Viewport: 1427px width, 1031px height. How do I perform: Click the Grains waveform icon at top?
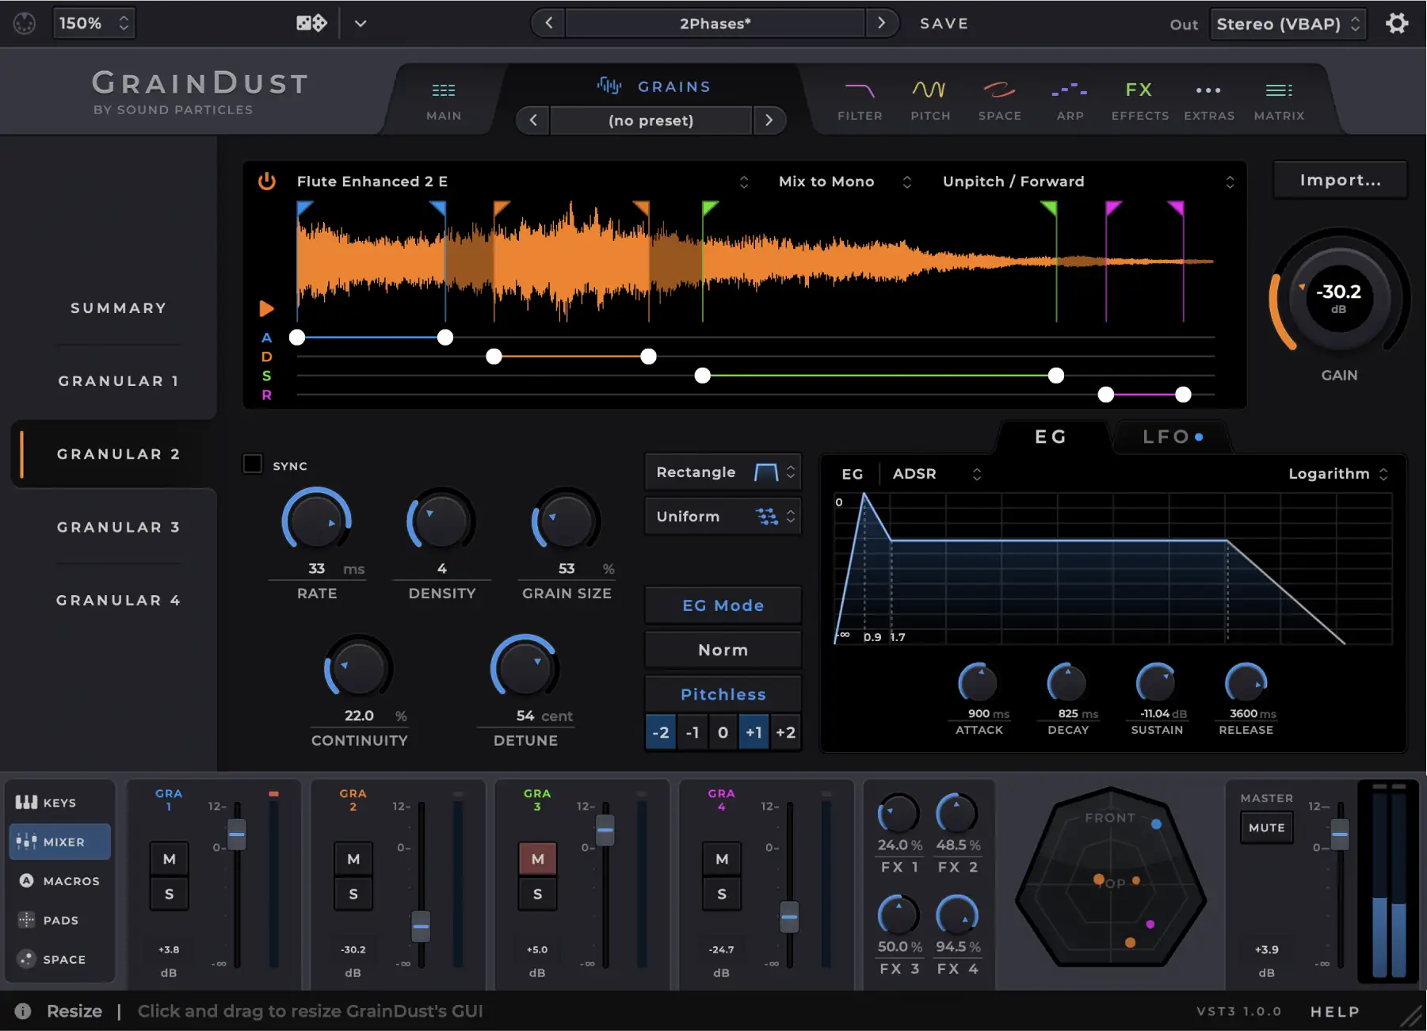tap(610, 86)
